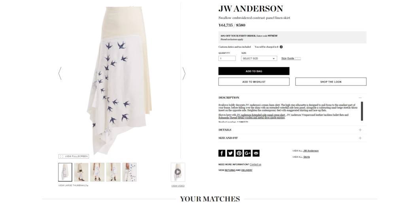This screenshot has height=208, width=419.
Task: Email this product using envelope icon
Action: click(256, 153)
